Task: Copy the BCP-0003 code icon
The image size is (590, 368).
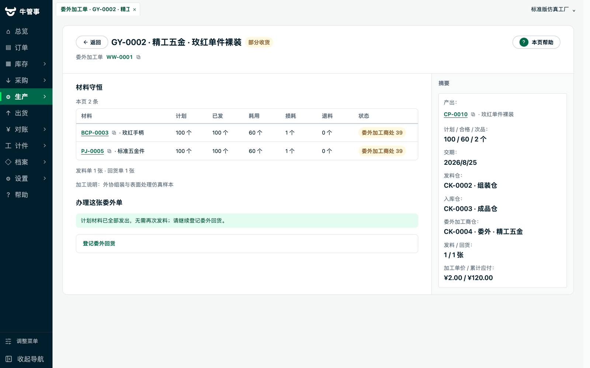Action: (114, 133)
